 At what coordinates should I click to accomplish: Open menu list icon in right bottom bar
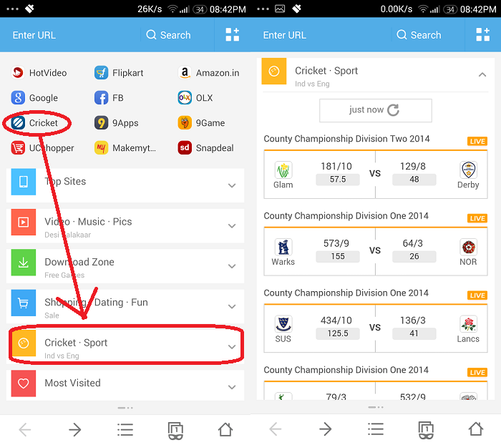pos(376,429)
